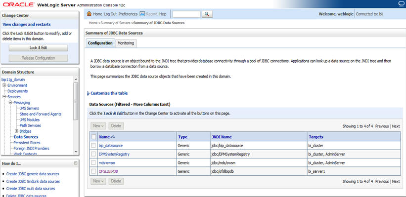
Task: Open Help in toolbar
Action: coord(163,14)
